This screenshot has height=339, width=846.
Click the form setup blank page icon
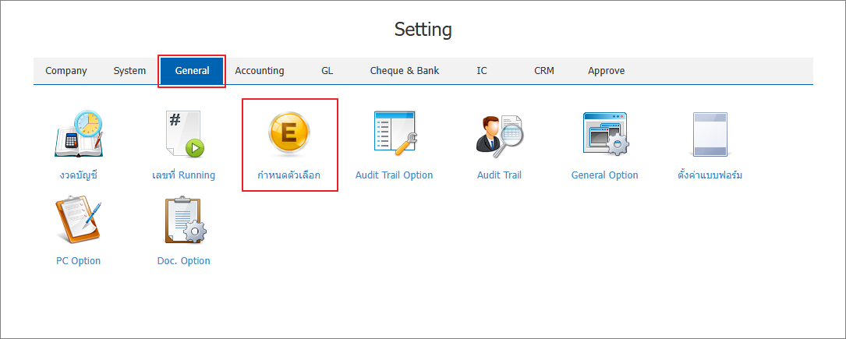pos(710,134)
